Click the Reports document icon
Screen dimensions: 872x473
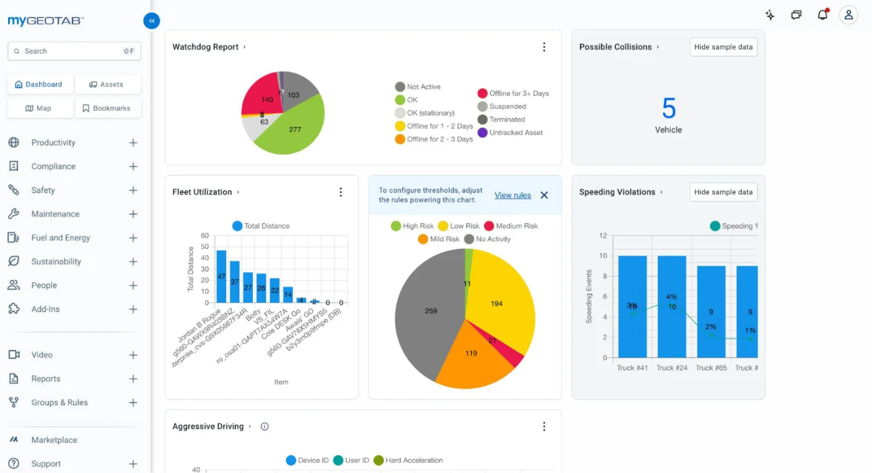[x=14, y=378]
